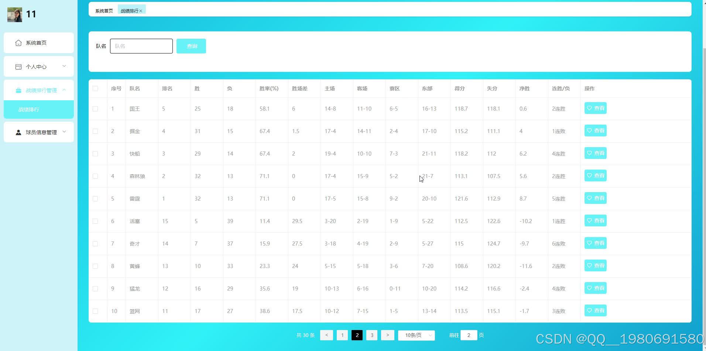Go to next page with > arrow

387,335
